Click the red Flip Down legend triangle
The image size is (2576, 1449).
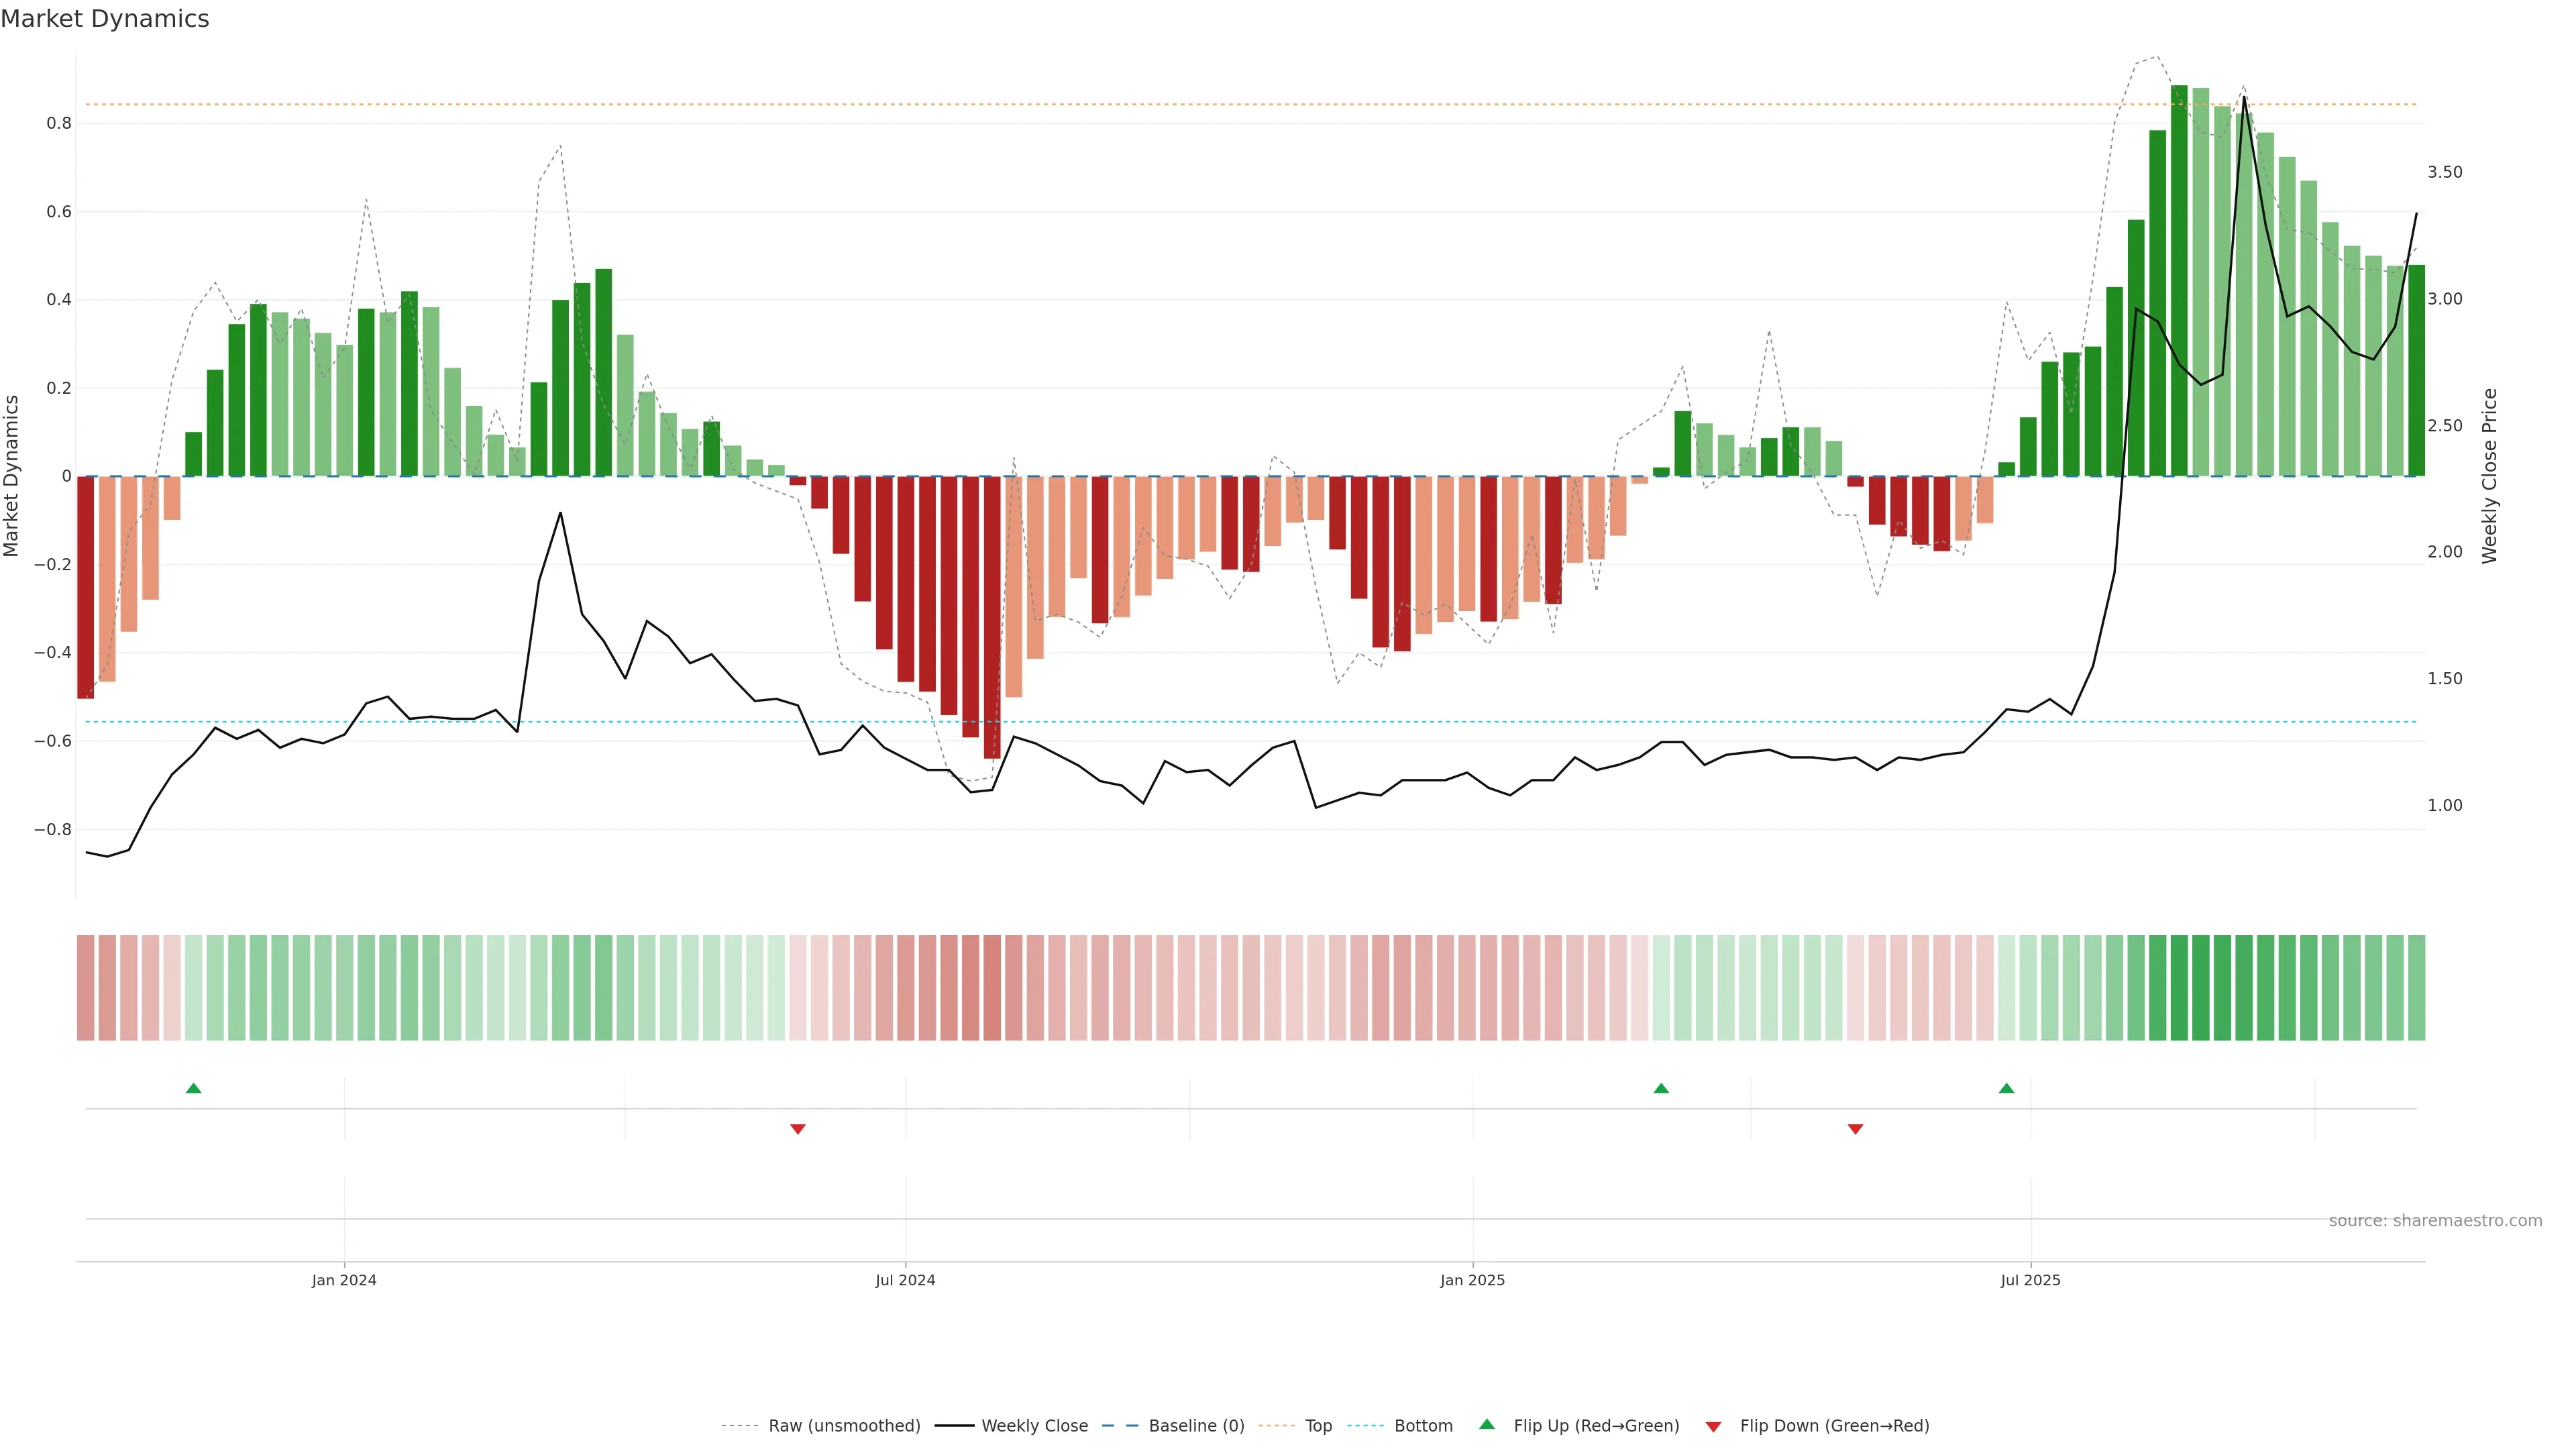(x=1713, y=1426)
